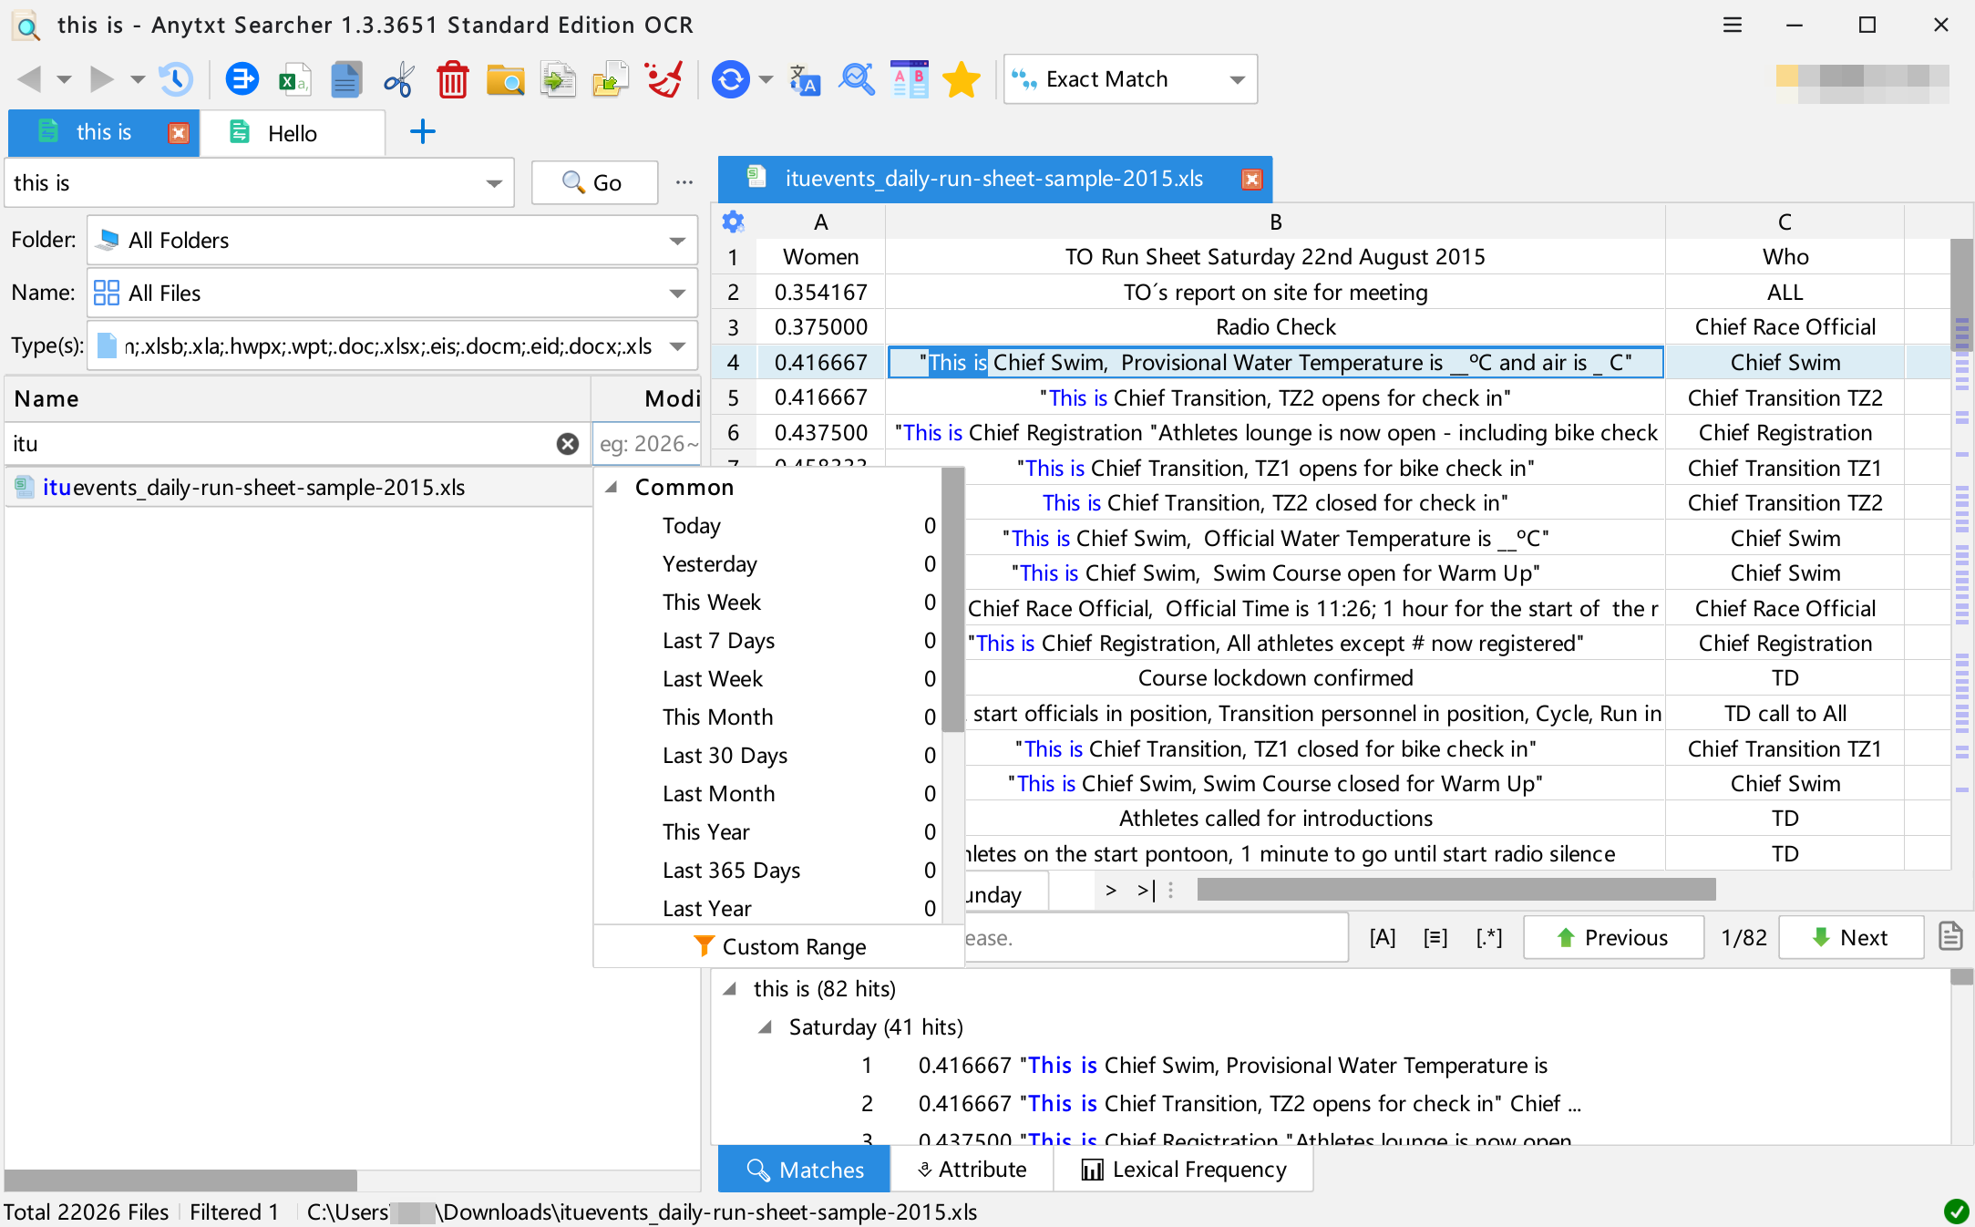
Task: Switch to the Hello search tab
Action: 292,133
